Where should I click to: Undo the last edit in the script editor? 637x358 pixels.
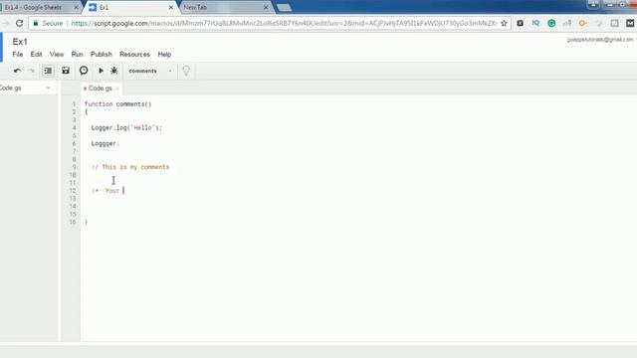[17, 71]
